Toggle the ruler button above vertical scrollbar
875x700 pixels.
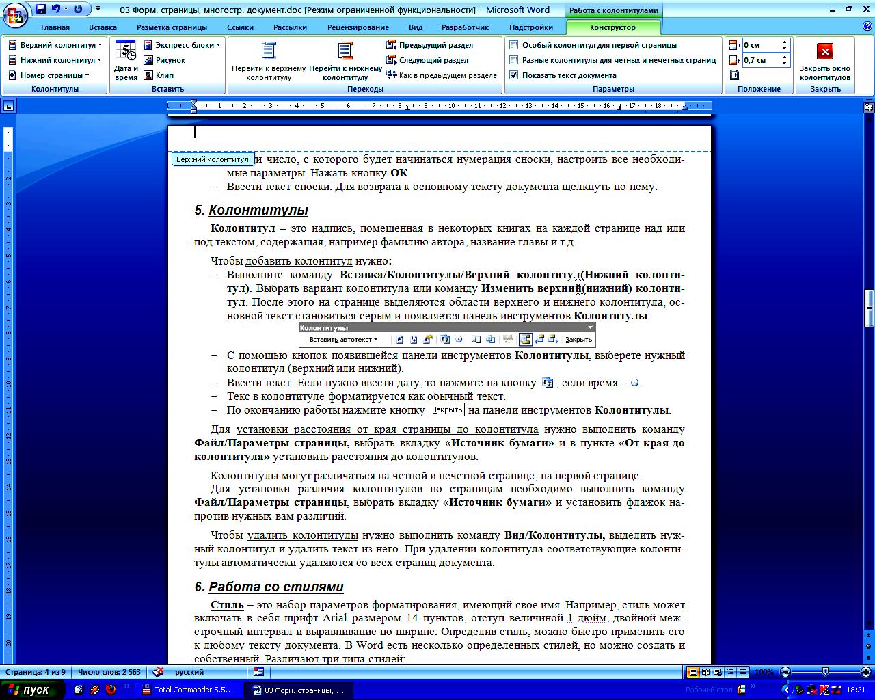coord(869,107)
